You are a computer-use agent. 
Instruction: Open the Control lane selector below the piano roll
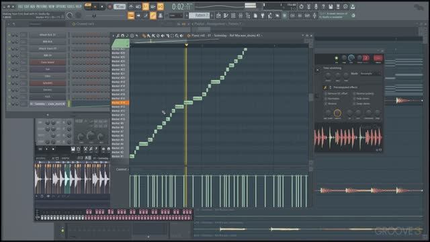click(x=122, y=169)
